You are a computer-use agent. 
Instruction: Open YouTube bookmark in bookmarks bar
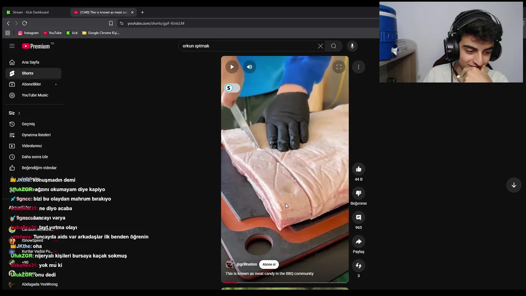[x=52, y=33]
